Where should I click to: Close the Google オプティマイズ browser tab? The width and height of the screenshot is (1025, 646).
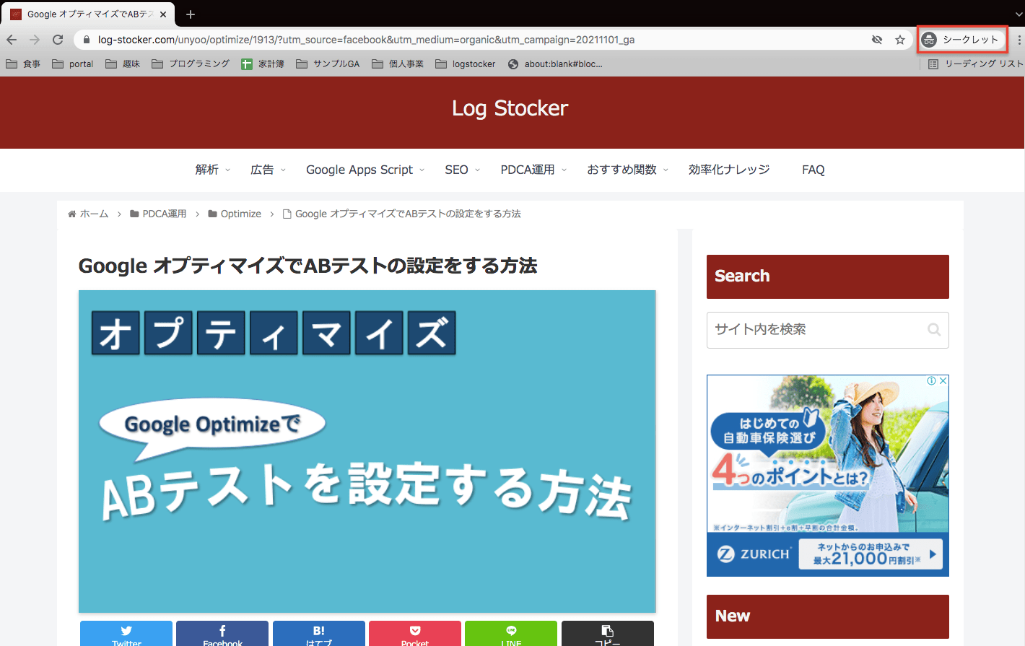coord(163,14)
